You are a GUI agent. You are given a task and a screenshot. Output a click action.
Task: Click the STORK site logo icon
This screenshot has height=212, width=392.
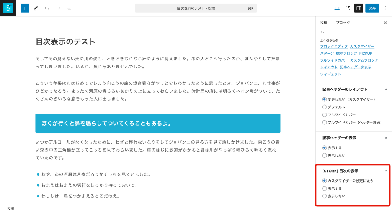click(x=8, y=8)
